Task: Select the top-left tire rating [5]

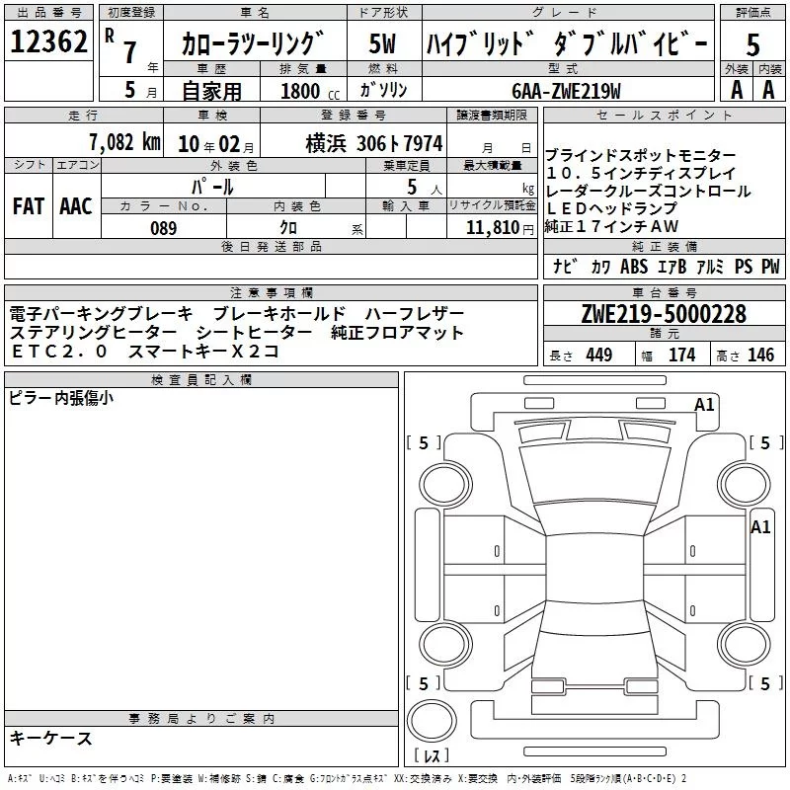Action: pos(424,443)
